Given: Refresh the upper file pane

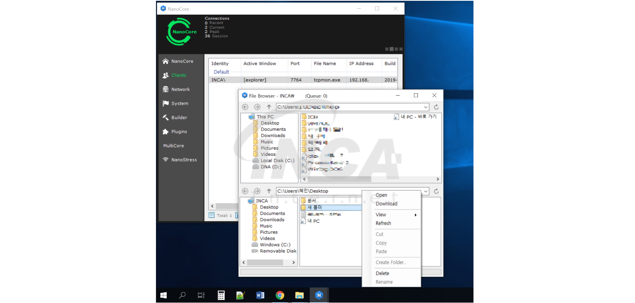Looking at the screenshot, I should coord(436,107).
